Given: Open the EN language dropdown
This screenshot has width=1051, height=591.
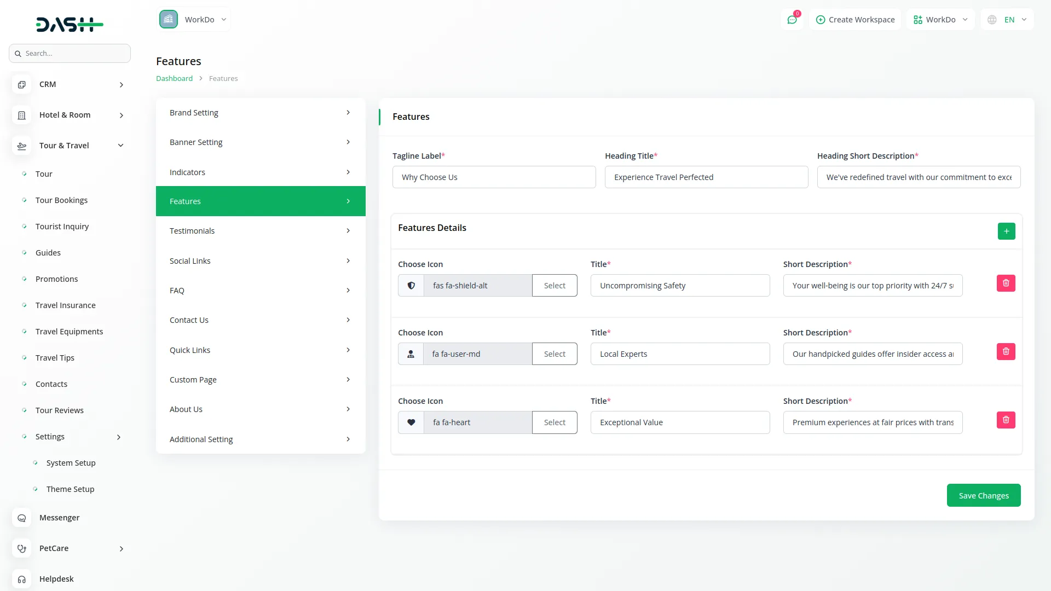Looking at the screenshot, I should click(x=1008, y=20).
